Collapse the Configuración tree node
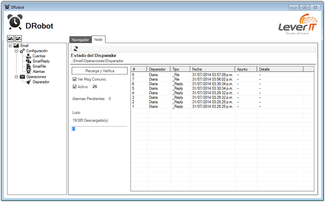 coord(16,51)
